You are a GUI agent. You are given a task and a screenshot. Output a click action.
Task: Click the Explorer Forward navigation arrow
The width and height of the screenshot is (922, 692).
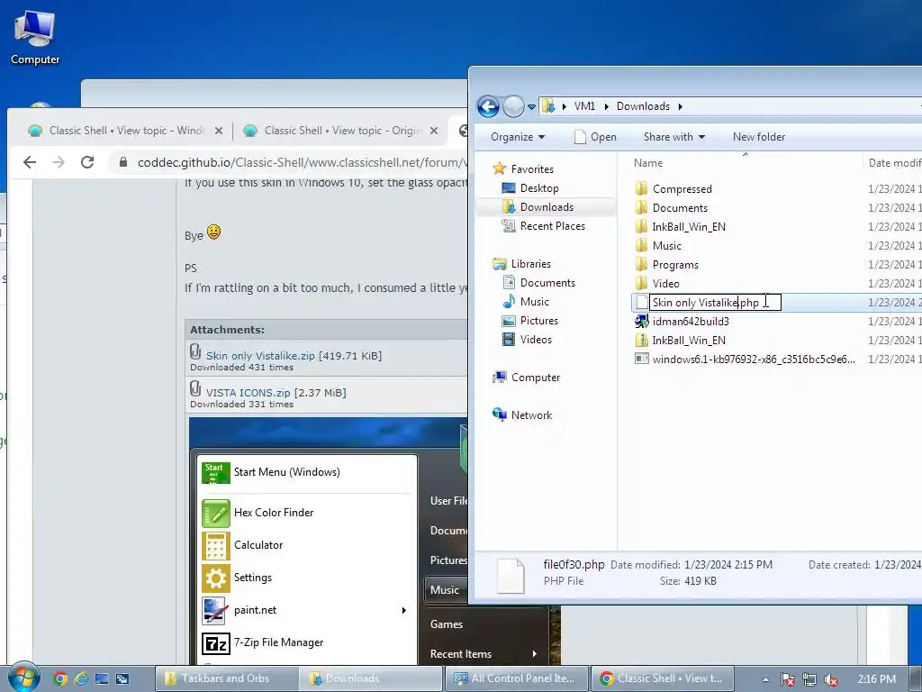coord(513,106)
